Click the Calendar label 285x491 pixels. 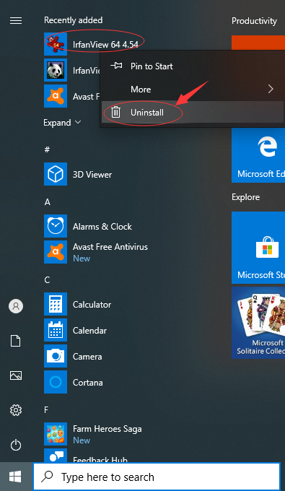tap(89, 331)
